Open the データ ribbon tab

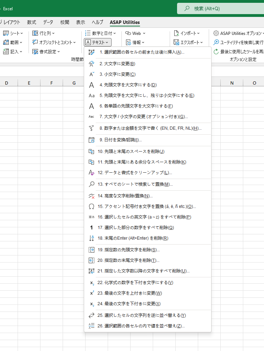[x=48, y=22]
